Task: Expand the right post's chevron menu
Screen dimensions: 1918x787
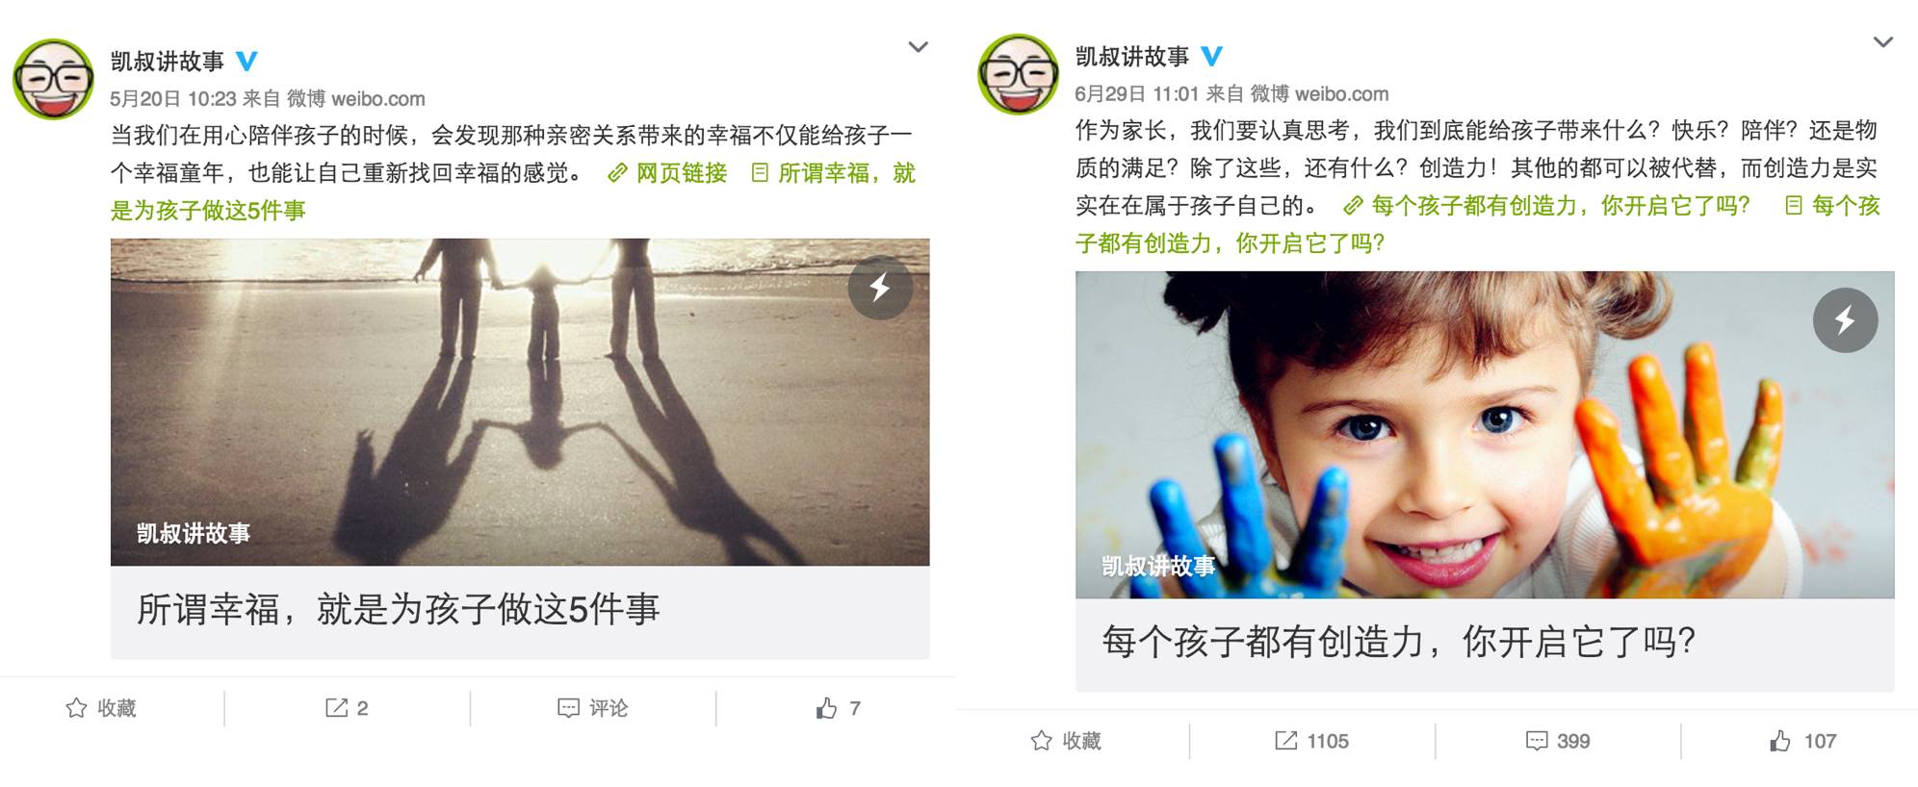Action: pyautogui.click(x=1883, y=41)
